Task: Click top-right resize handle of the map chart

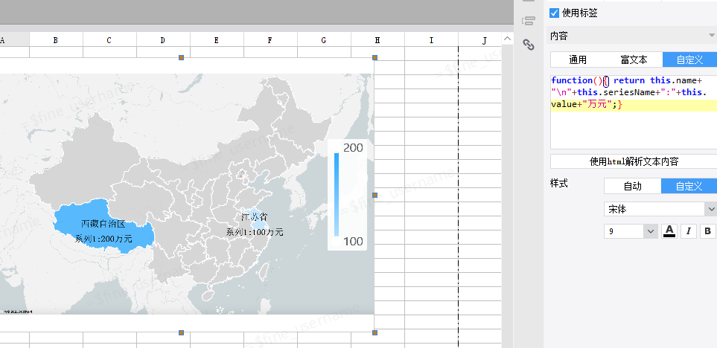Action: tap(375, 58)
